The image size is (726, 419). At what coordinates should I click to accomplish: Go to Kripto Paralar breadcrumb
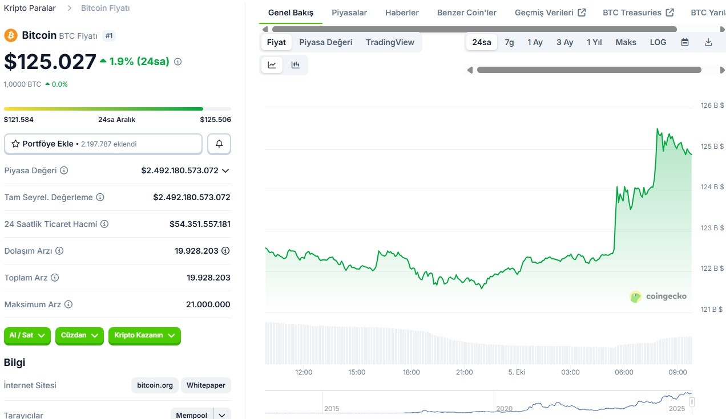tap(30, 8)
